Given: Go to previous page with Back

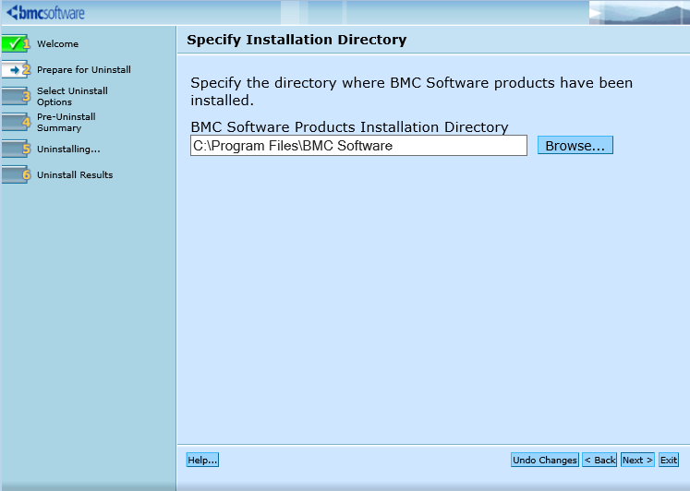Looking at the screenshot, I should pos(599,460).
